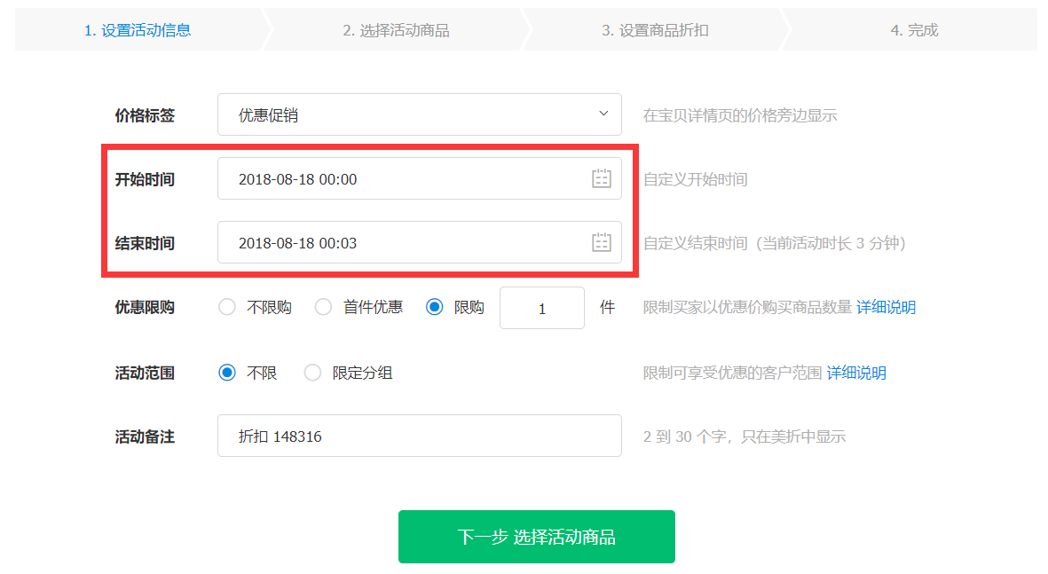Select the 不限购 radio option

tap(227, 307)
